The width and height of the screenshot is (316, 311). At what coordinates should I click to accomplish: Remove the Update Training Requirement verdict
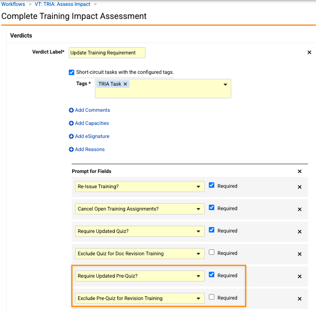coord(309,52)
